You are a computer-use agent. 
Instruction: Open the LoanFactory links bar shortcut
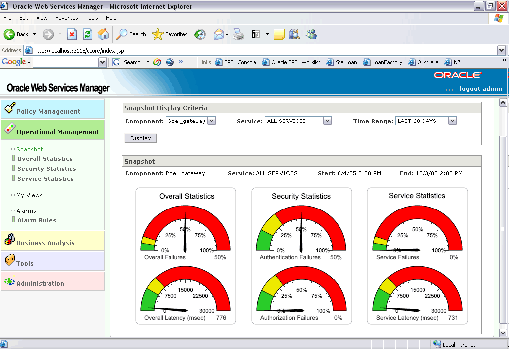tap(383, 62)
